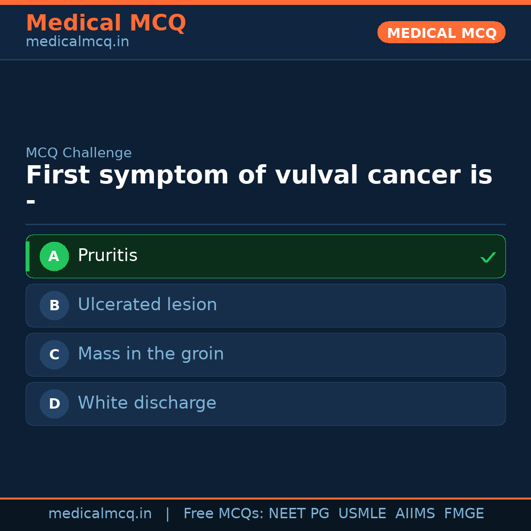Click the MEDICAL MCQ orange pill badge
Image resolution: width=531 pixels, height=531 pixels.
(441, 32)
